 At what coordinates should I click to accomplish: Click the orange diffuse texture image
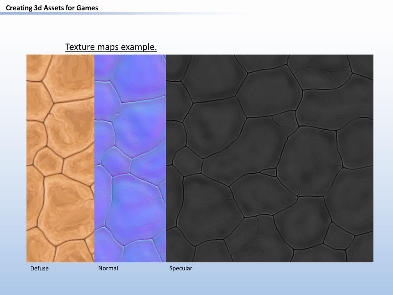(x=60, y=158)
